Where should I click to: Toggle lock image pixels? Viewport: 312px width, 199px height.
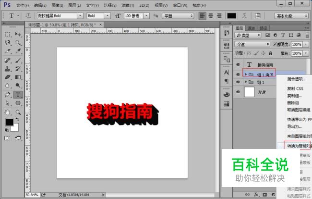coord(256,53)
